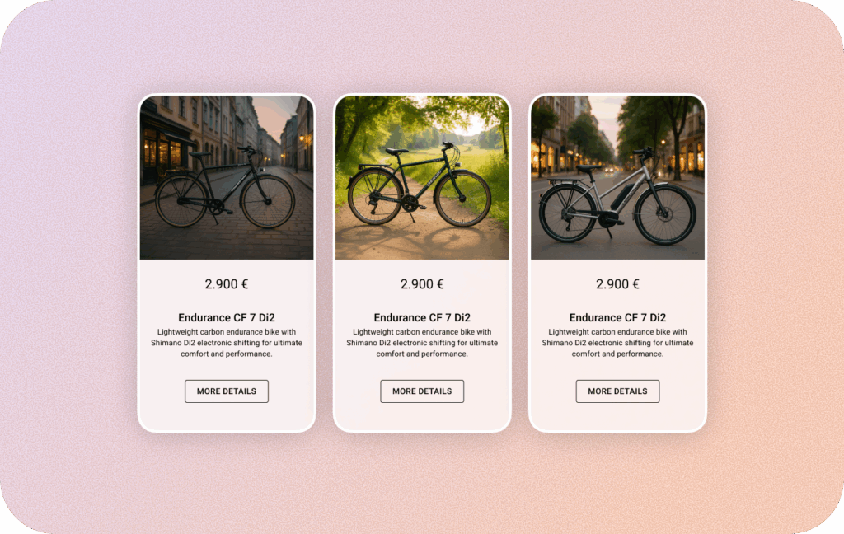Click the front wheel of the silver e-bike
Screen dimensions: 844x534
[665, 214]
